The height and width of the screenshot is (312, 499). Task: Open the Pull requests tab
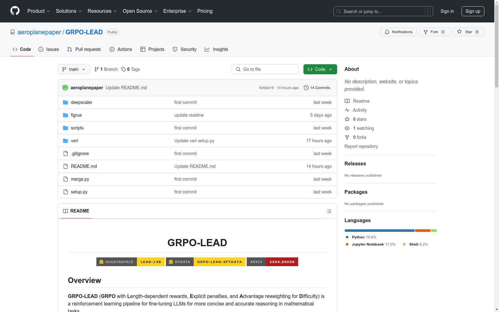click(84, 49)
